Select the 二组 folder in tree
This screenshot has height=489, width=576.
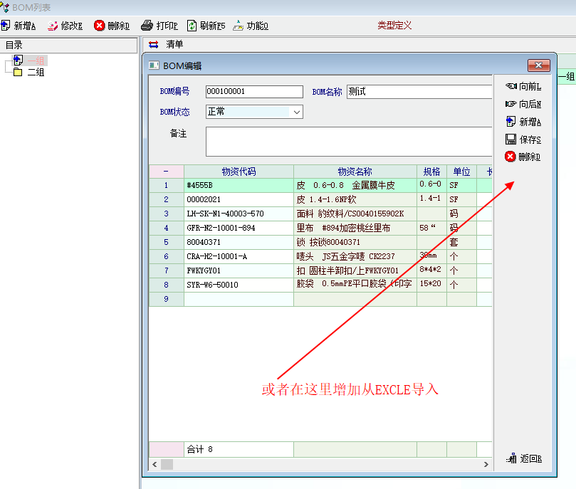(36, 72)
